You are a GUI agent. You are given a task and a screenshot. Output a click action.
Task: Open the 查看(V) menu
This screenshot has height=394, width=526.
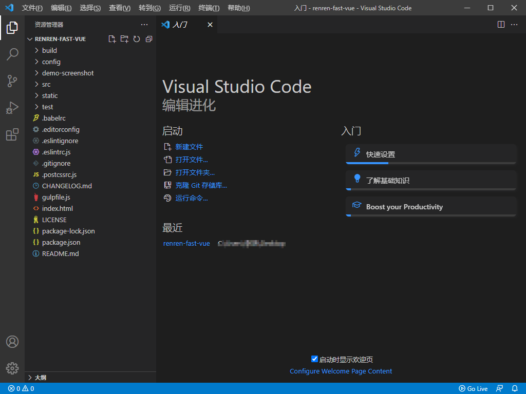click(x=120, y=8)
